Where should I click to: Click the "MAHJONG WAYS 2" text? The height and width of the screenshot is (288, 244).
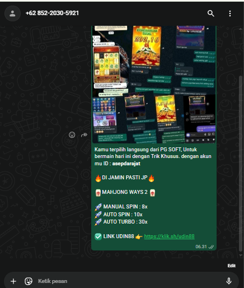tap(125, 192)
